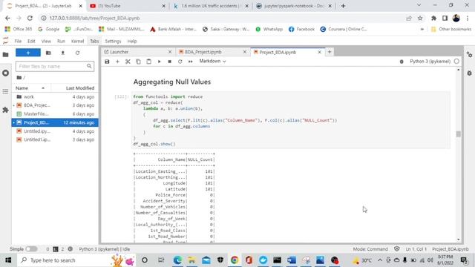Interrupt the kernel with the stop icon
The height and width of the screenshot is (267, 475).
click(x=170, y=62)
